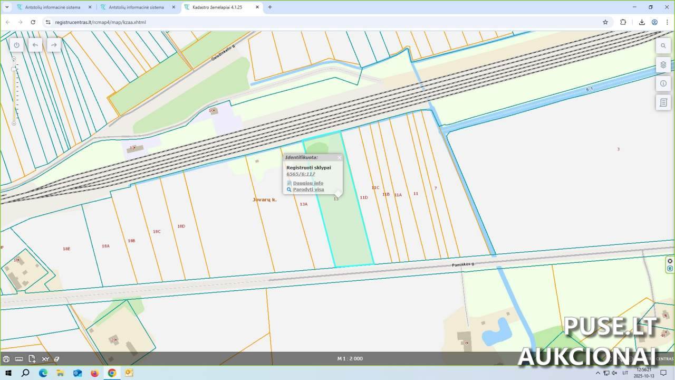Select the measure ruler tool
Viewport: 675px width, 380px height.
pyautogui.click(x=19, y=359)
